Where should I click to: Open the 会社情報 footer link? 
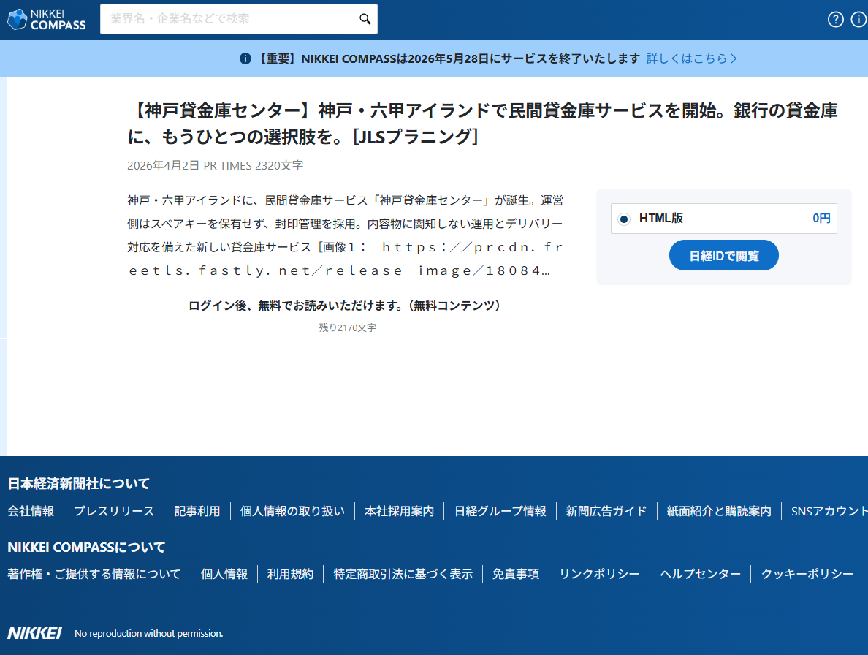[31, 512]
